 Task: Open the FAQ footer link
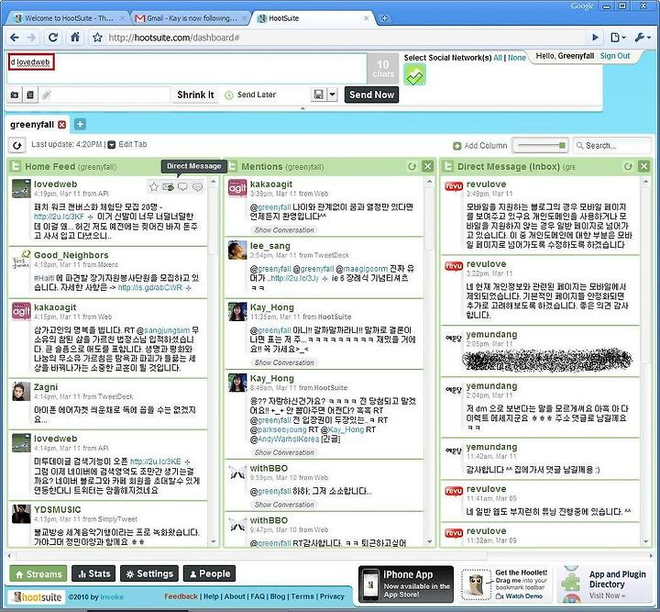pos(258,596)
